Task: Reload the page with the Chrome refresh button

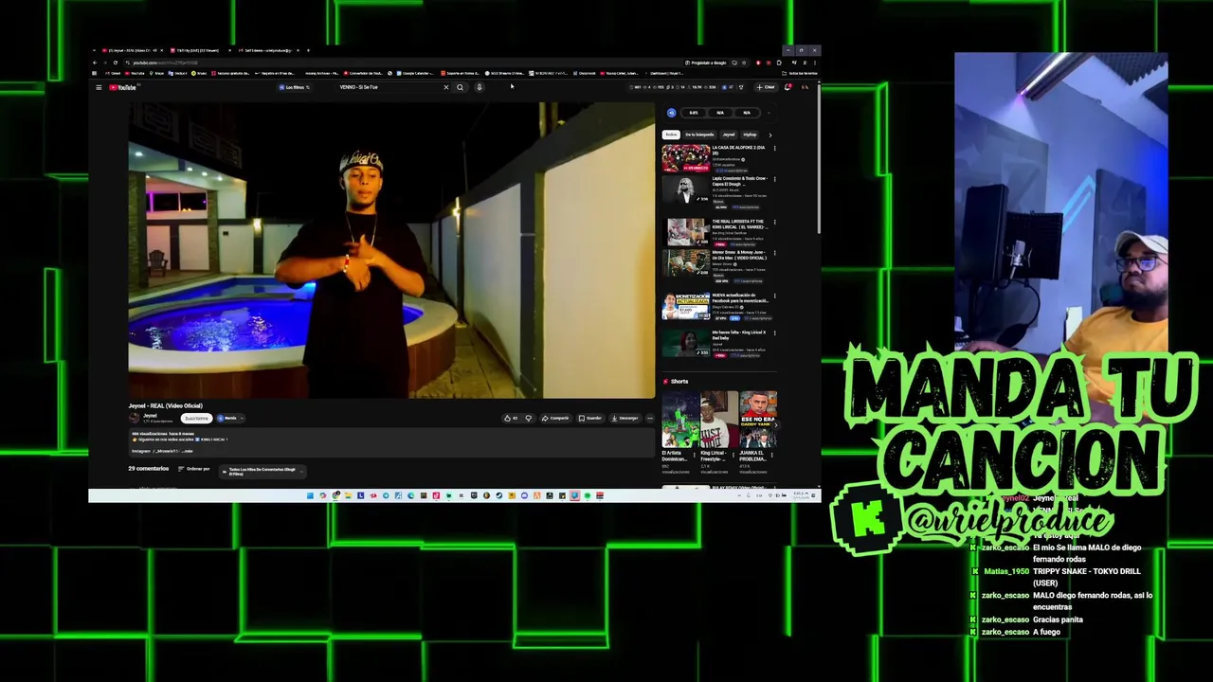Action: click(116, 63)
